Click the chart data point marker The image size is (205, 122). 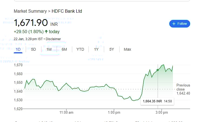click(158, 70)
